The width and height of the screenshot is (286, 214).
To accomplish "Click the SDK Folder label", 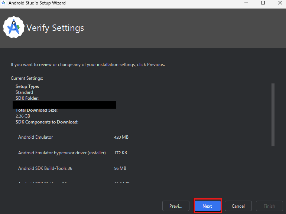I will click(27, 98).
